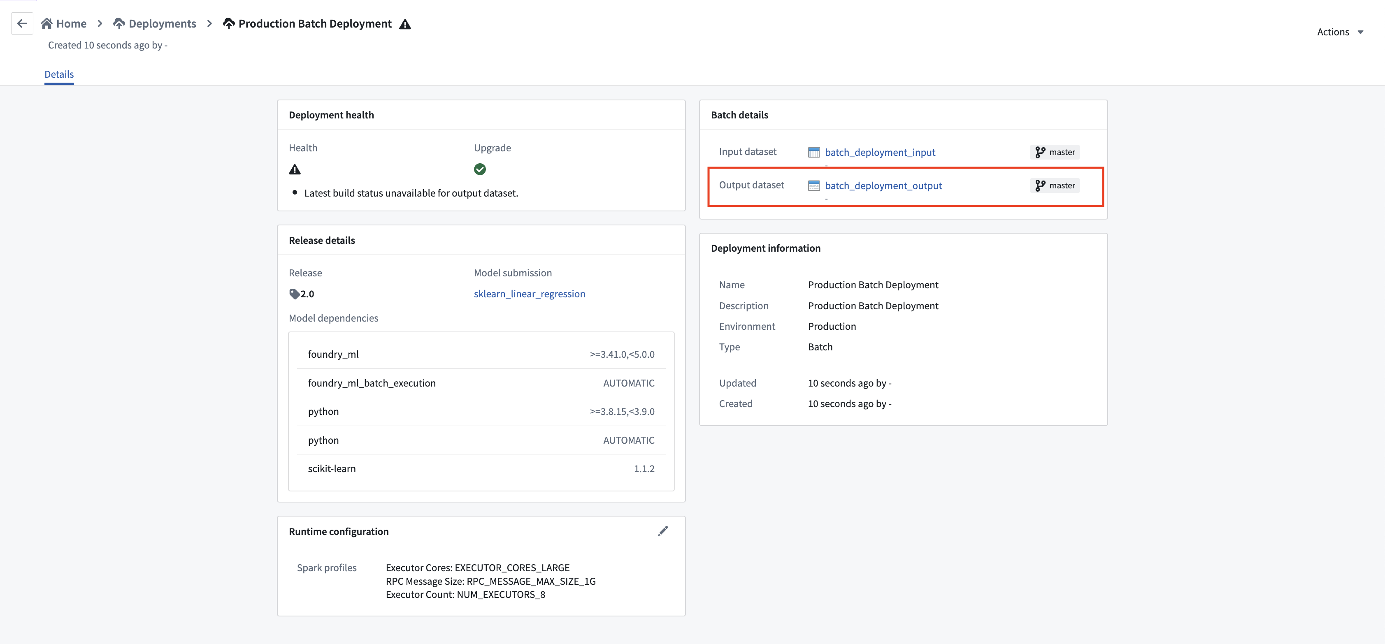1385x644 pixels.
Task: Select master branch for input dataset
Action: pos(1055,152)
